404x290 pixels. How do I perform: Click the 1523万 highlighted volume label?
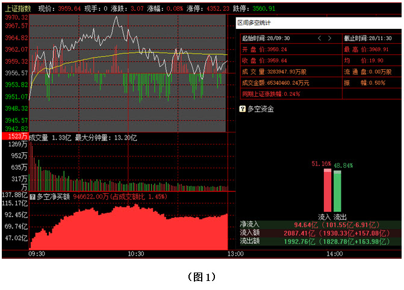(16, 136)
